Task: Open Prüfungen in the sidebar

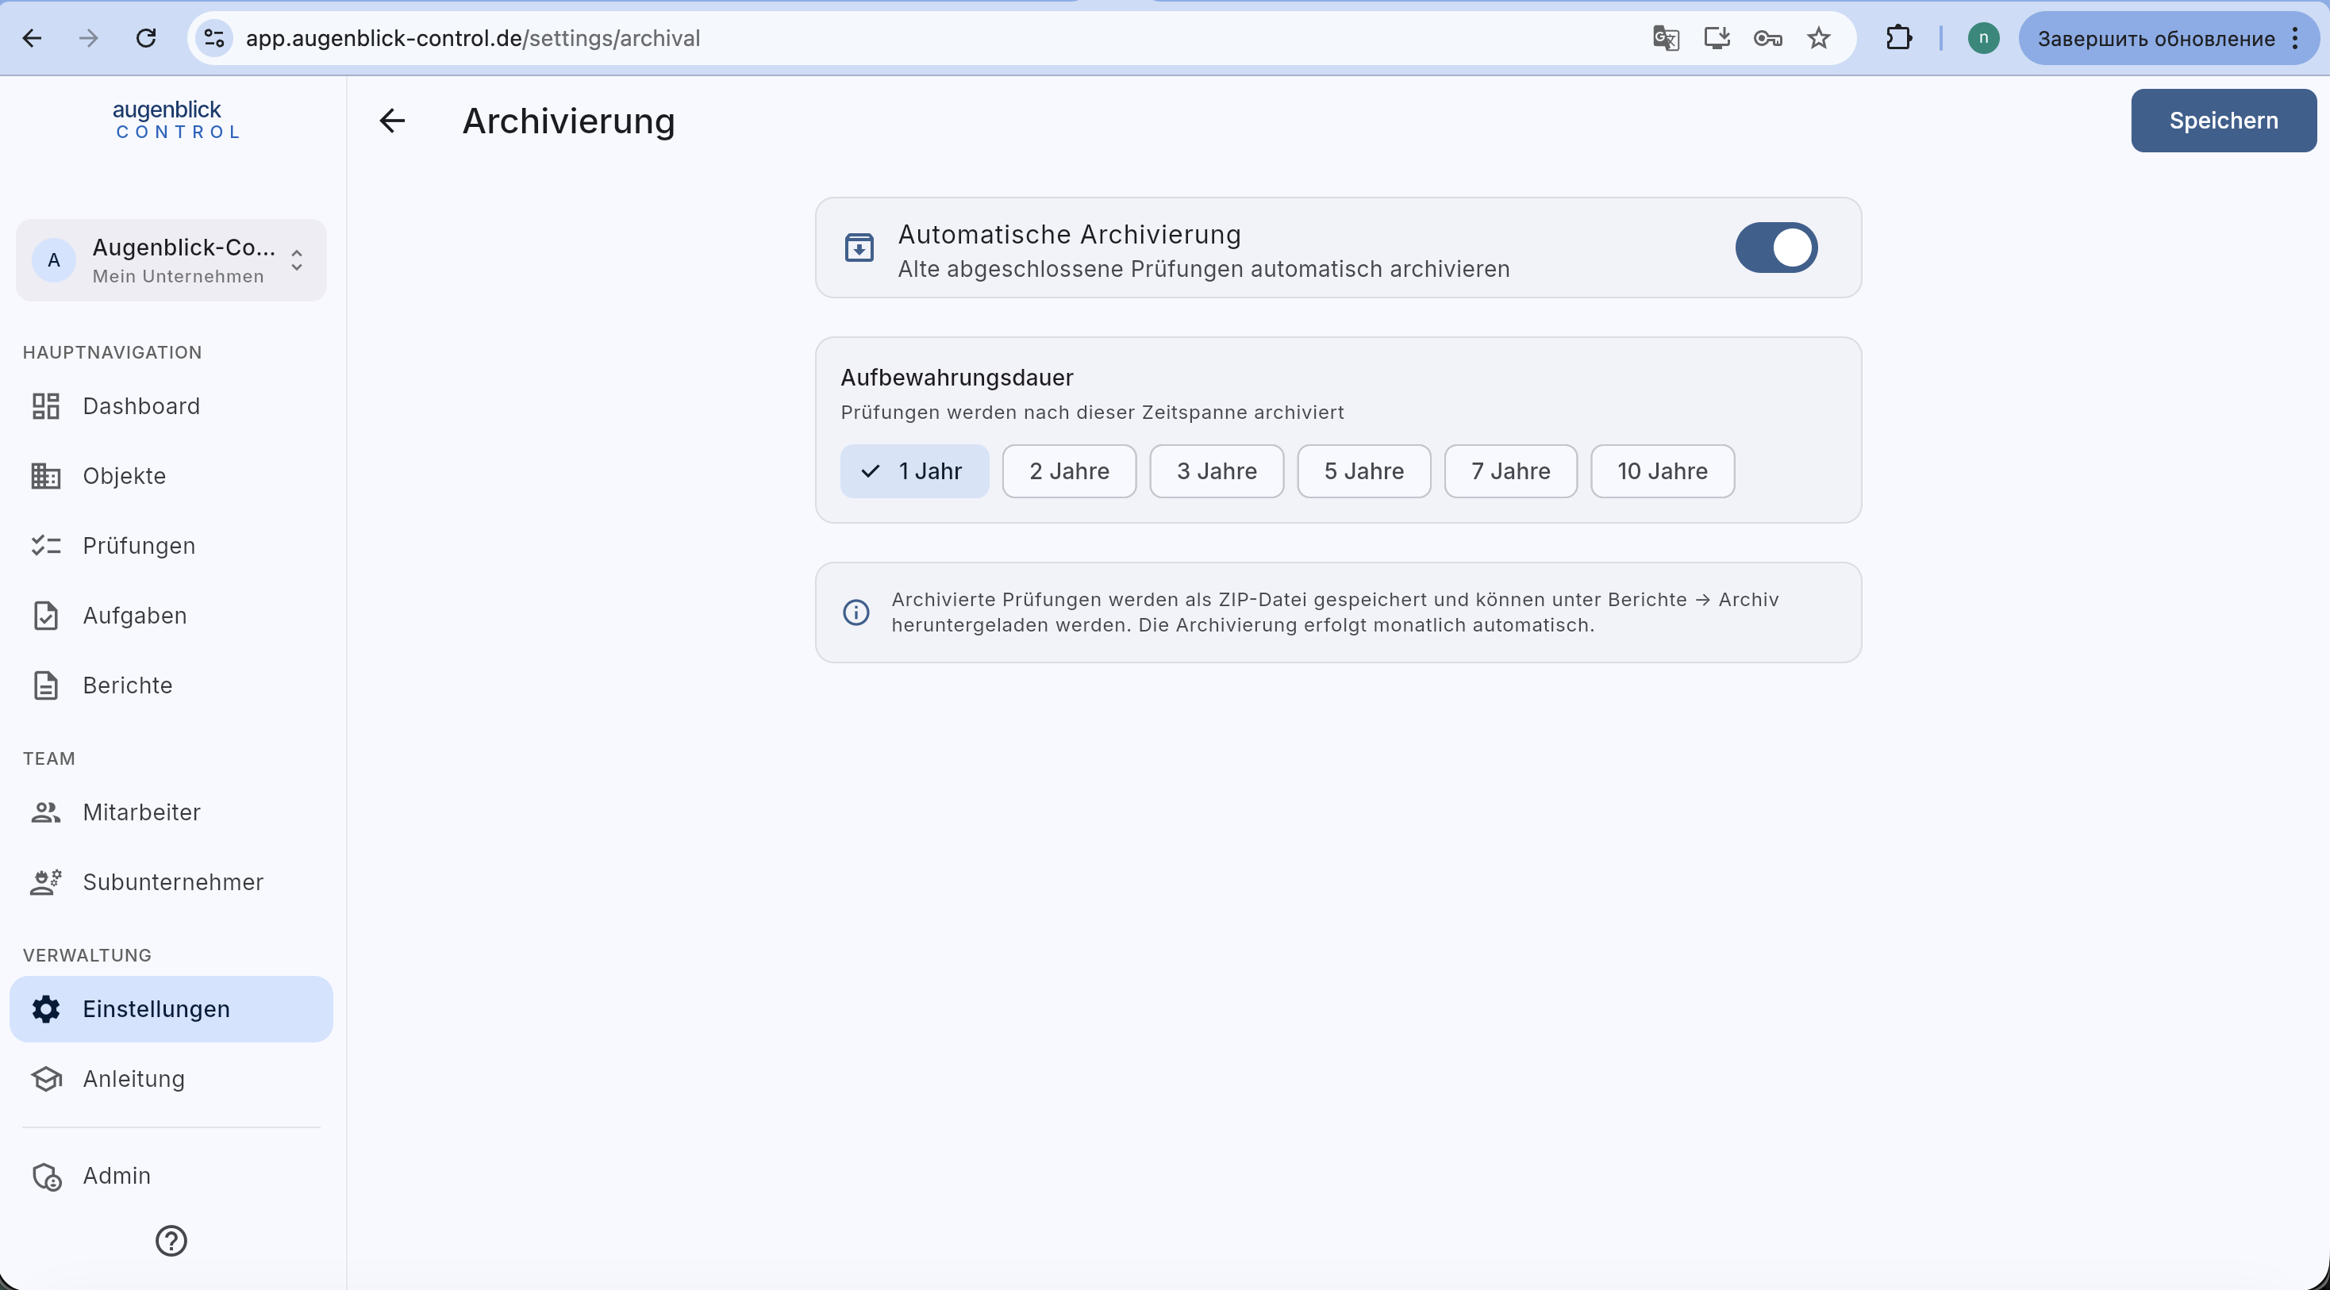Action: (171, 545)
